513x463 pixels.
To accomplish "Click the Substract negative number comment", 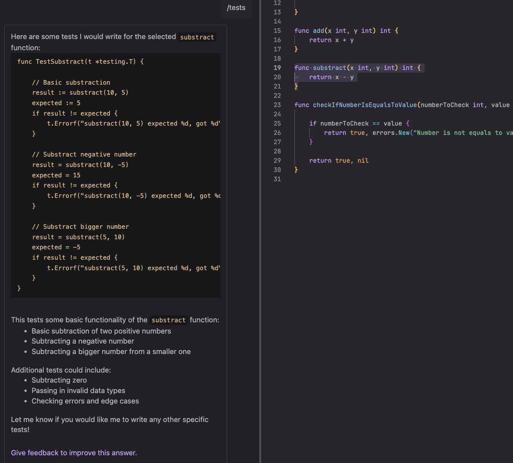I will click(x=84, y=155).
